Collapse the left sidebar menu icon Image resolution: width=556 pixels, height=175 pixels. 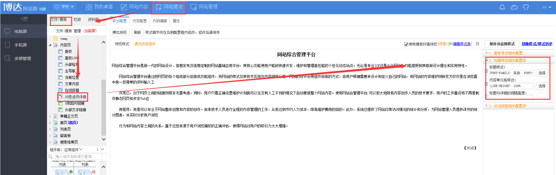tap(24, 19)
